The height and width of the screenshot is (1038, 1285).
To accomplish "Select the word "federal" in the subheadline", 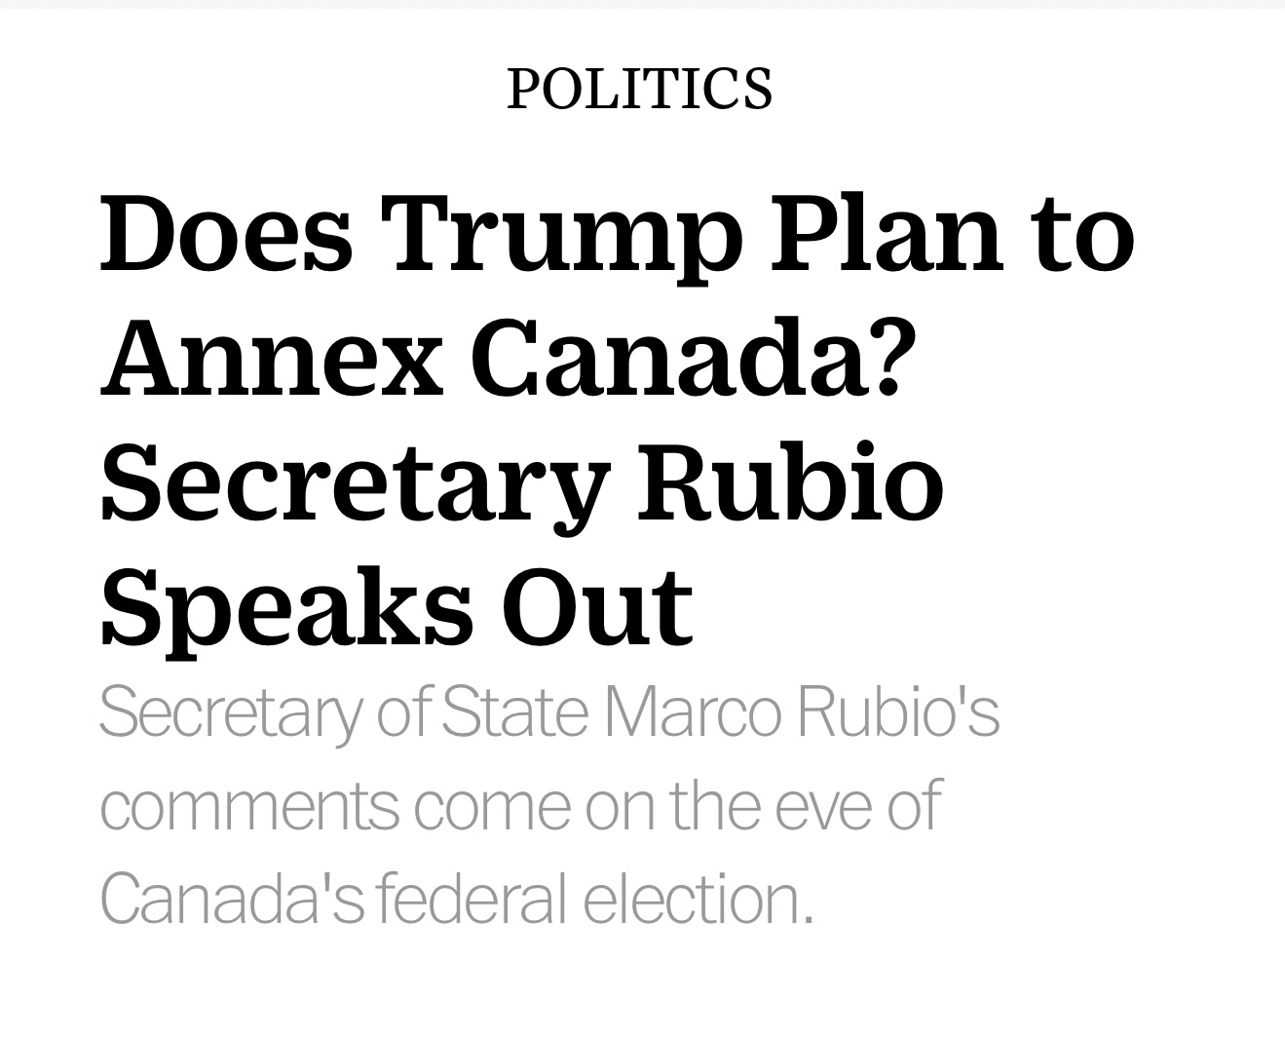I will coord(472,899).
